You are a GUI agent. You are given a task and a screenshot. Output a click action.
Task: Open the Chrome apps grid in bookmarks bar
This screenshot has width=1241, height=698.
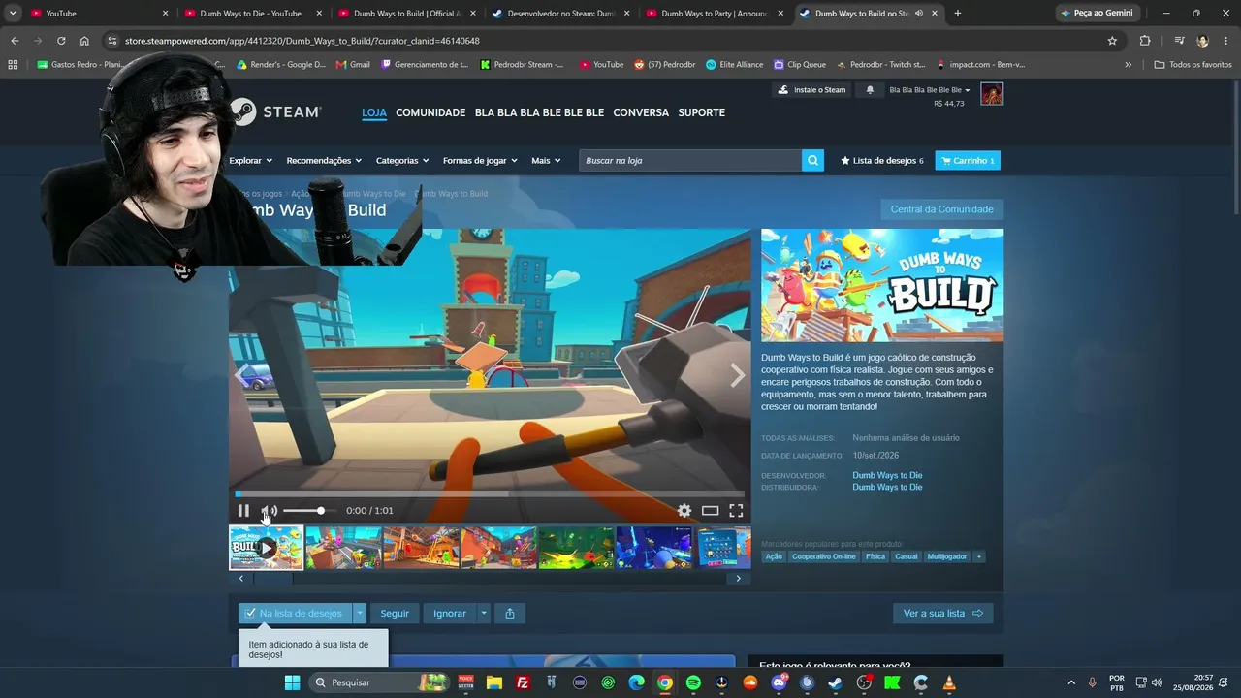pyautogui.click(x=13, y=65)
